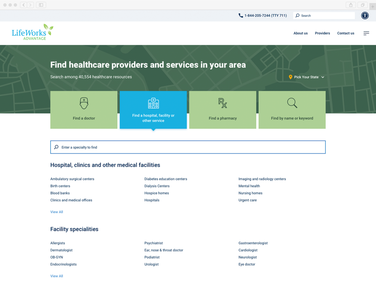
Task: Select the Find a doctor tab
Action: pyautogui.click(x=84, y=110)
